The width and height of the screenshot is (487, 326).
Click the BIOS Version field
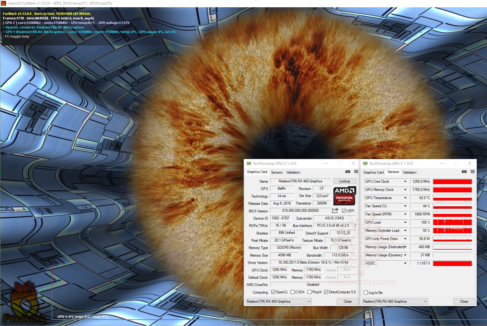(x=301, y=211)
